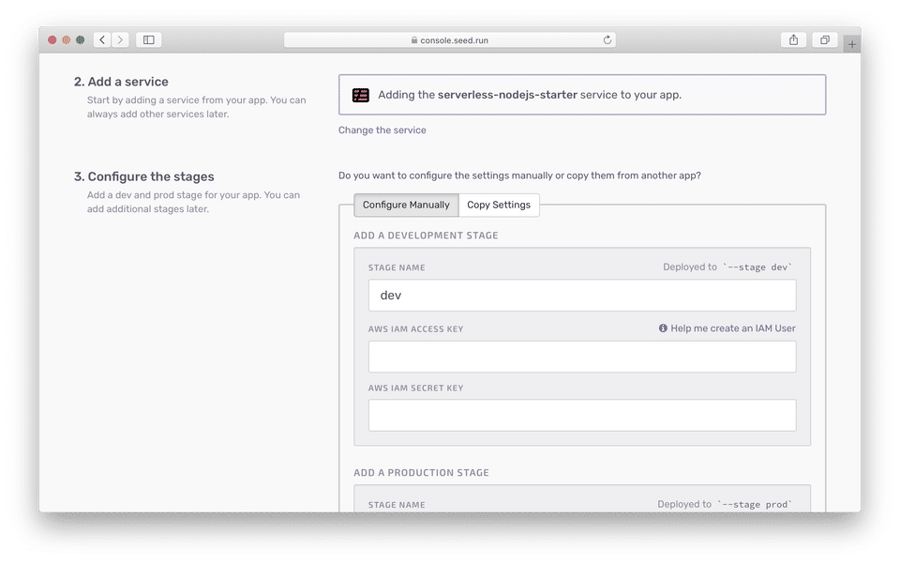The image size is (900, 564).
Task: Click the serverless-nodejs-starter service icon
Action: click(x=360, y=95)
